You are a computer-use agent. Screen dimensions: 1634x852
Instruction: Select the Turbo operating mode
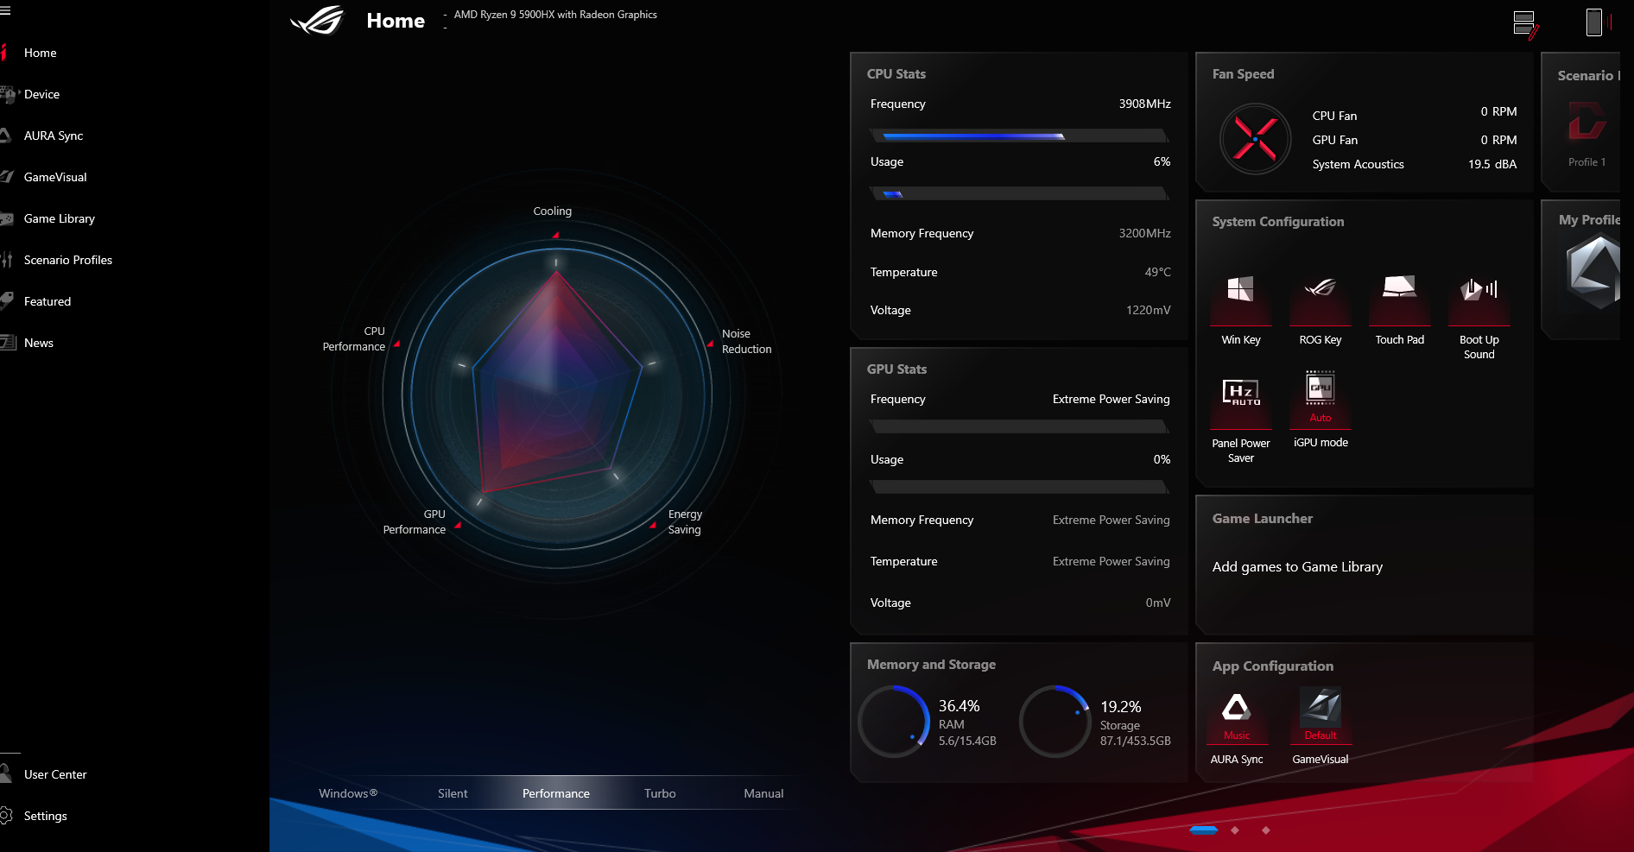pos(660,793)
